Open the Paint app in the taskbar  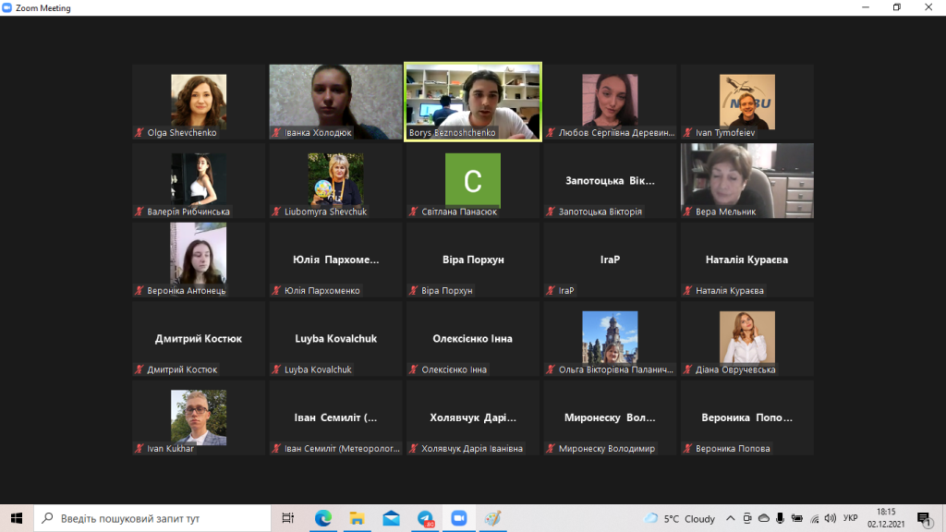point(492,518)
